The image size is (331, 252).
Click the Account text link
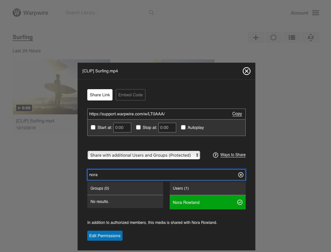coord(299,13)
